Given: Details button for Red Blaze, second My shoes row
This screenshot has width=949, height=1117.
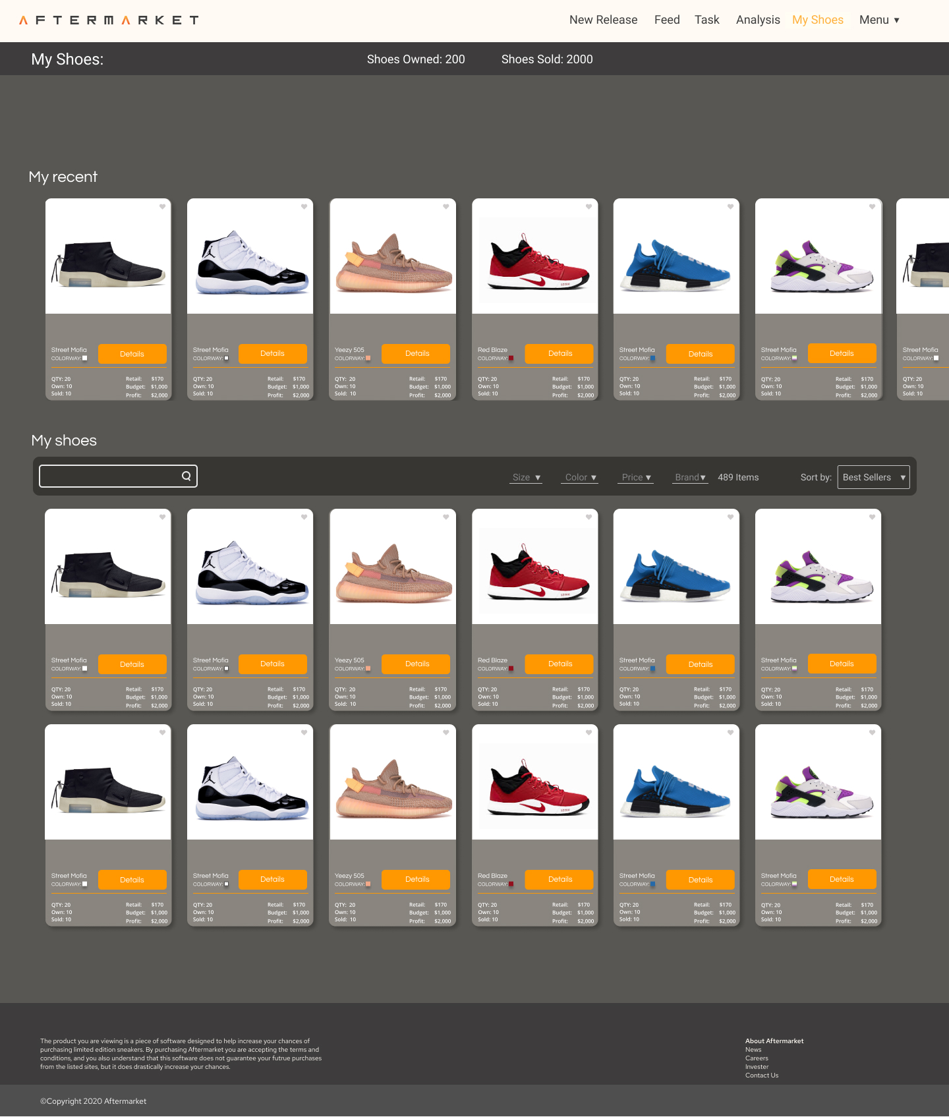Looking at the screenshot, I should click(560, 880).
